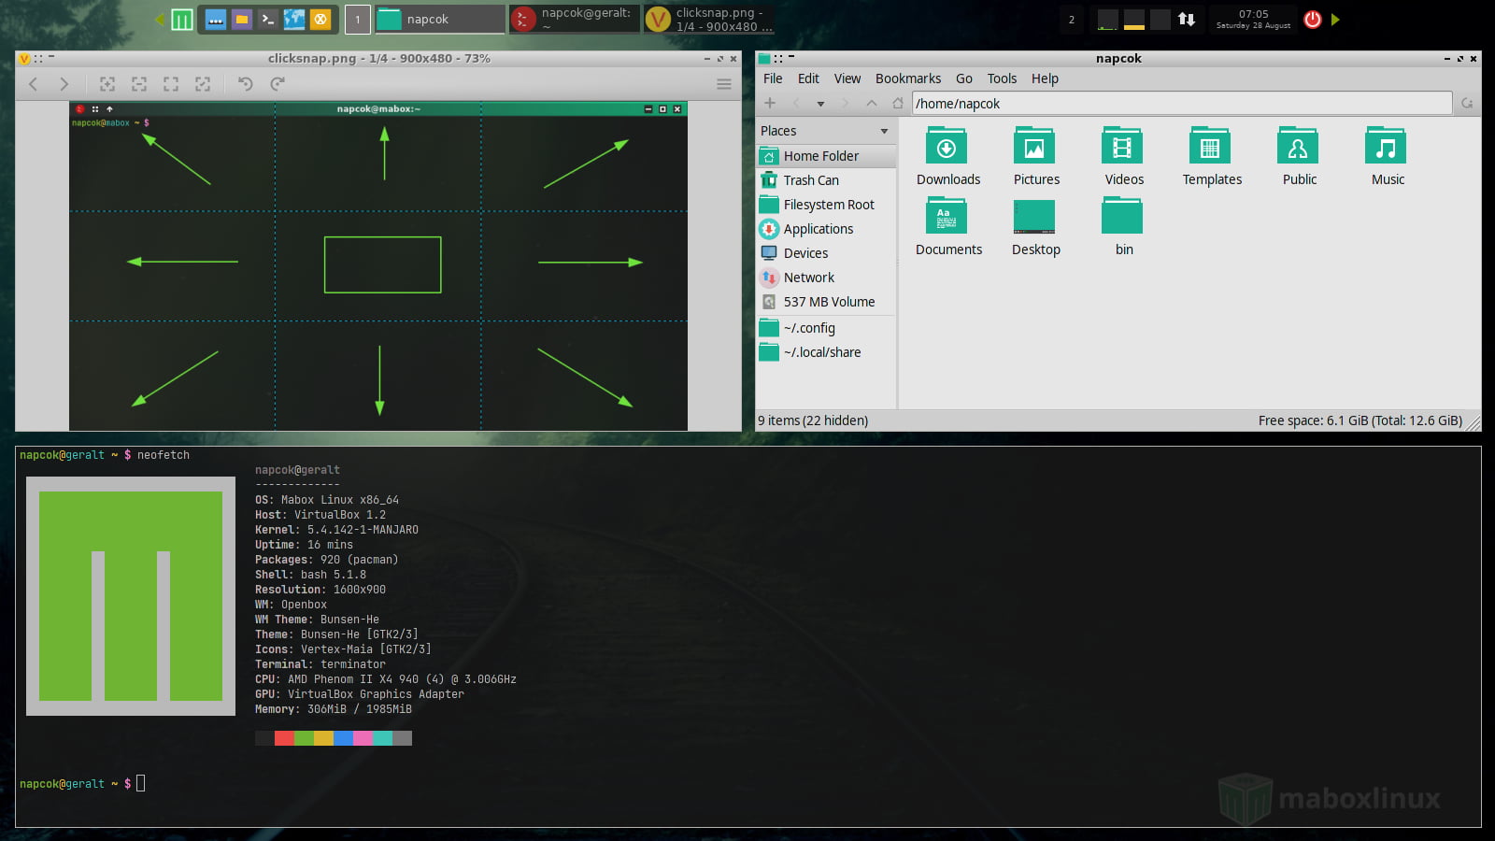Expand the Places side pane dropdown
1495x841 pixels.
pos(884,131)
